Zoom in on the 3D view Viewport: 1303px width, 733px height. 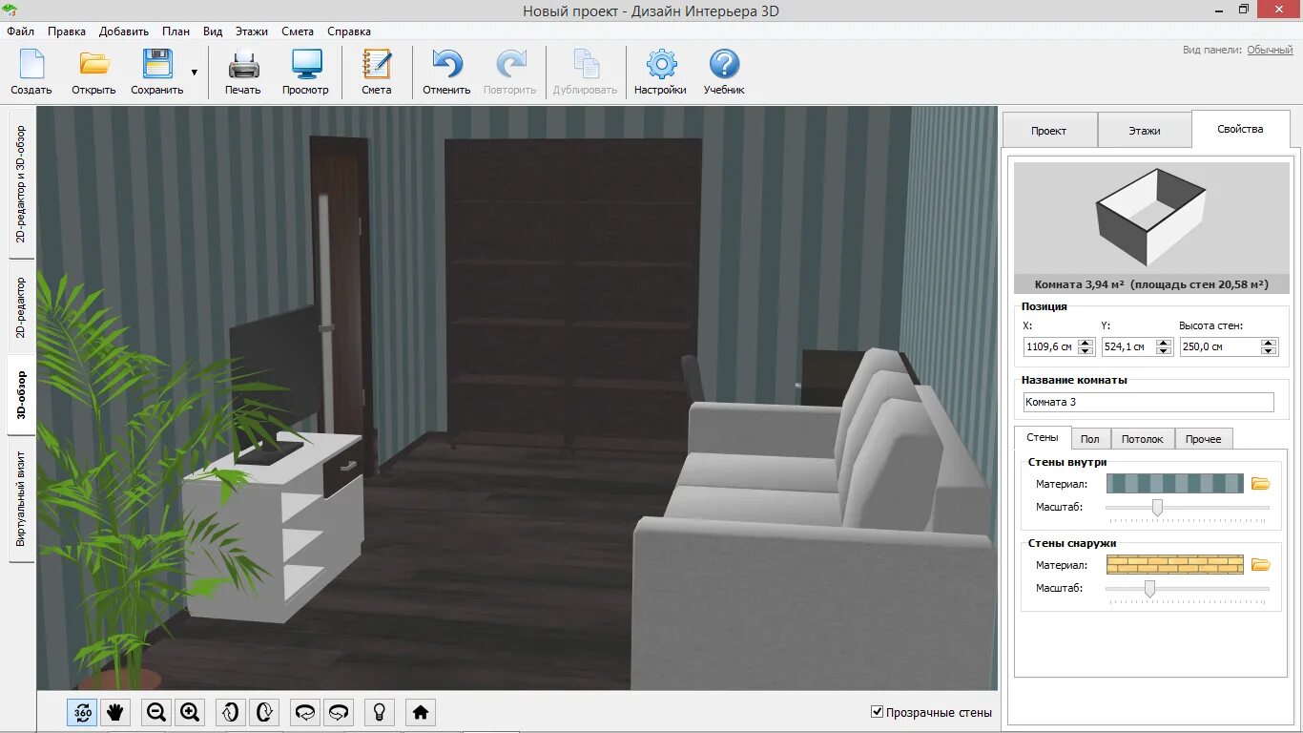click(190, 712)
